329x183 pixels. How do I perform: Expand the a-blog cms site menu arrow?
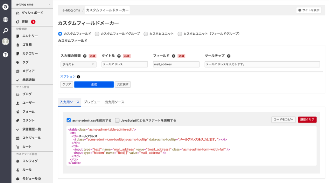pos(49,5)
